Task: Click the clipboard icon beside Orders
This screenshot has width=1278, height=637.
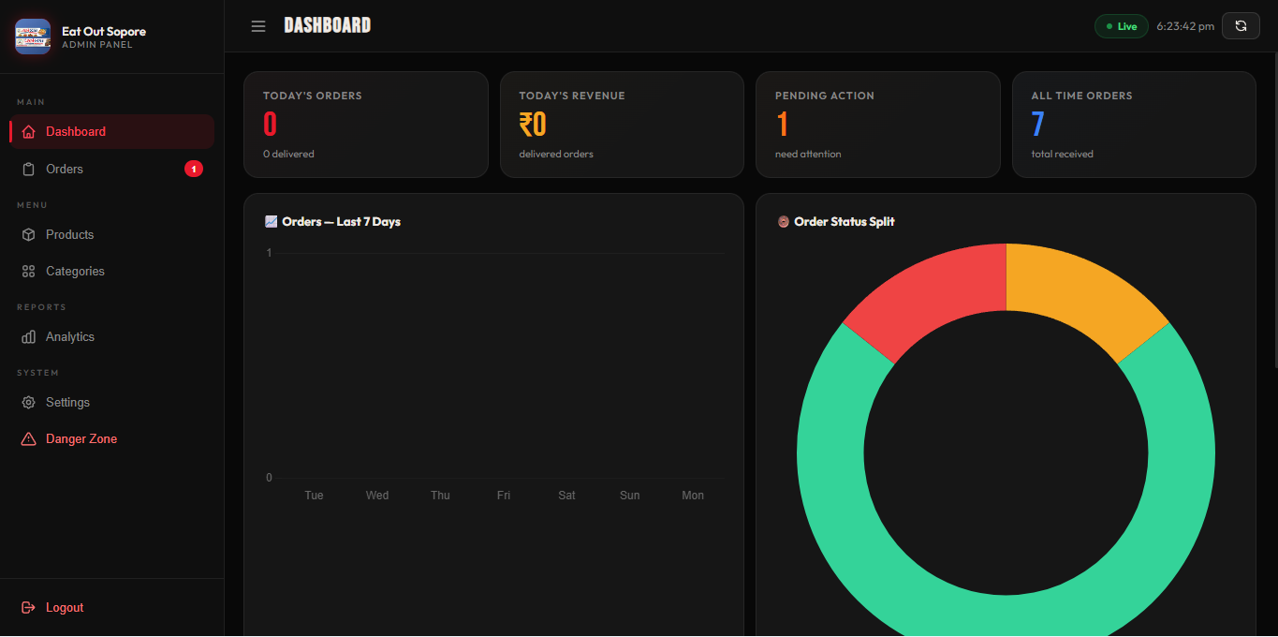Action: (x=28, y=170)
